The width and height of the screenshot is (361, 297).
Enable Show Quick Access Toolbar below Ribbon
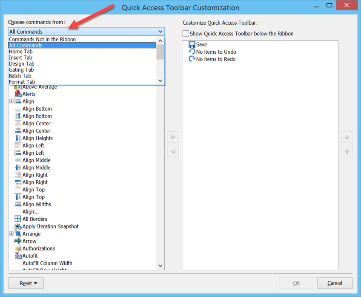pyautogui.click(x=186, y=34)
